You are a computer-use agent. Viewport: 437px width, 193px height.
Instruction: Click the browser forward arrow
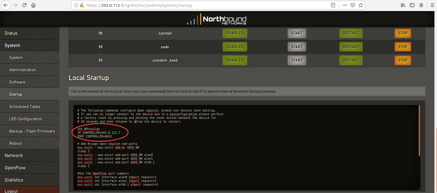15,5
